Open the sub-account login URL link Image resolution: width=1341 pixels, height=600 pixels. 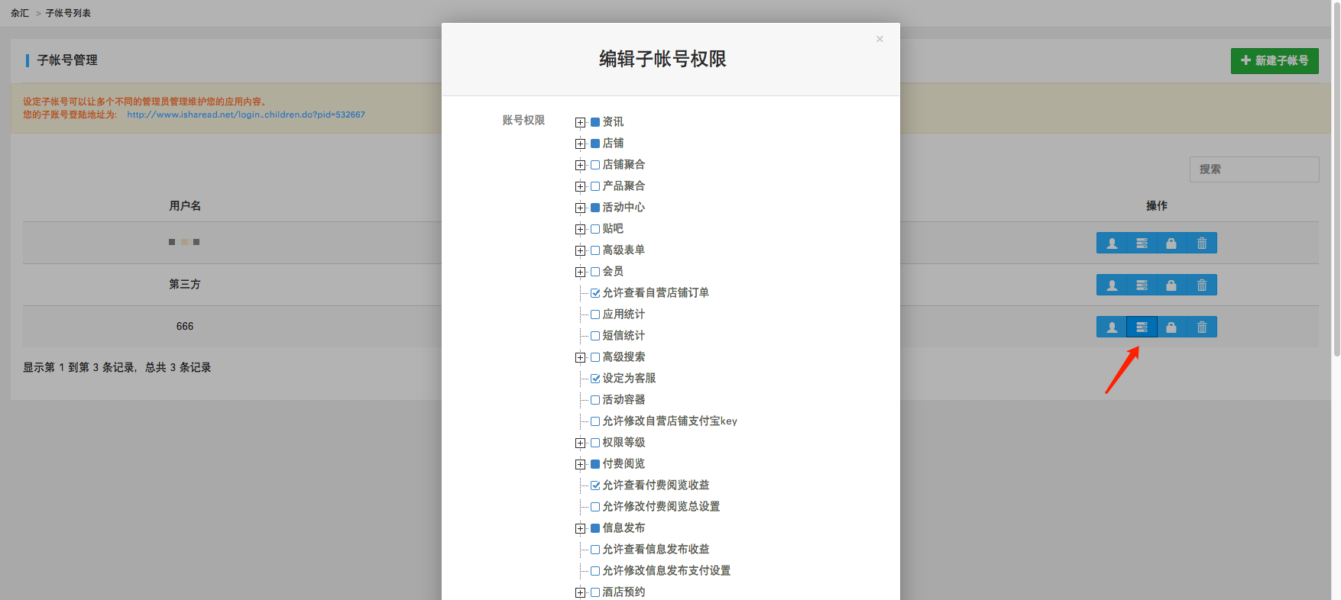click(245, 115)
